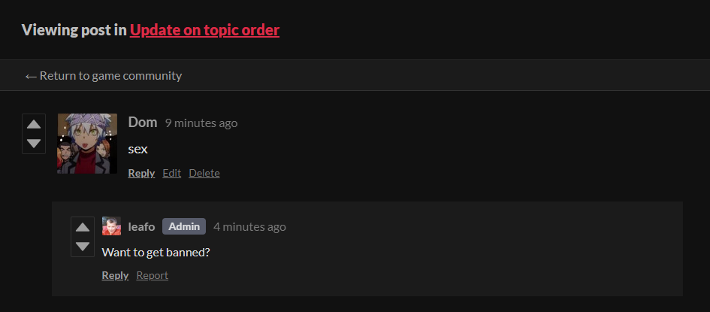Reply to leafo's comment
This screenshot has height=312, width=710.
(x=115, y=275)
